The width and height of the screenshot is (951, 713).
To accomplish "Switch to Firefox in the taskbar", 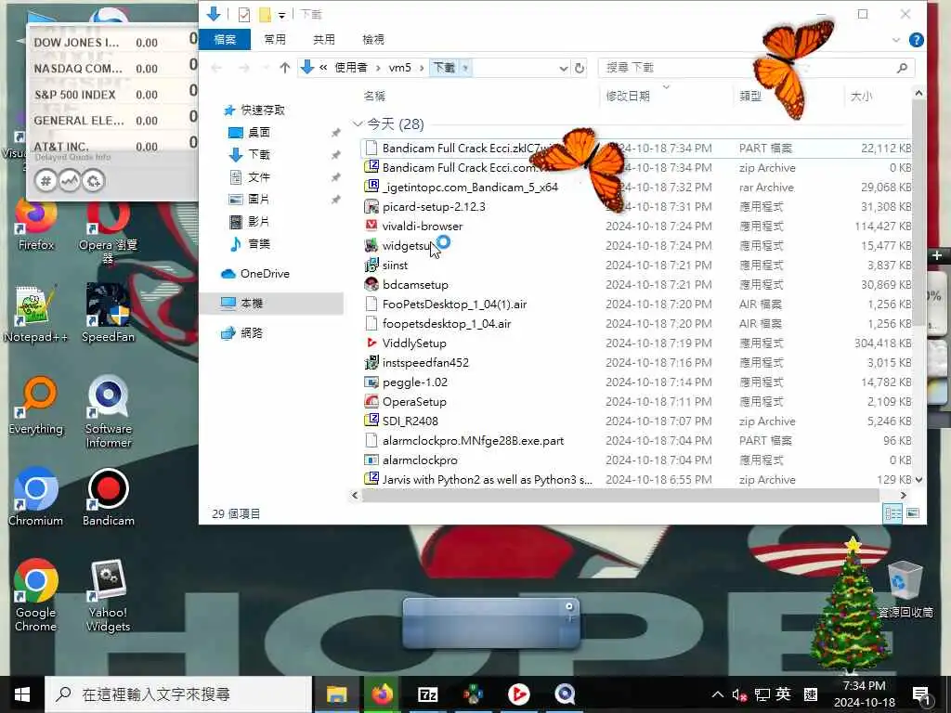I will pyautogui.click(x=382, y=694).
